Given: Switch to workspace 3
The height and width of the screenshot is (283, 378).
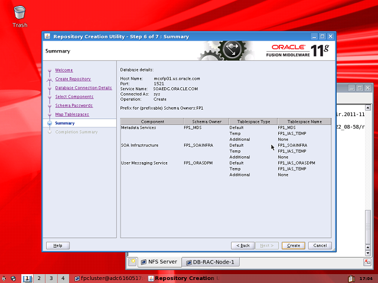Looking at the screenshot, I should click(51, 278).
